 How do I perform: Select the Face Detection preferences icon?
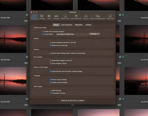coord(76,17)
